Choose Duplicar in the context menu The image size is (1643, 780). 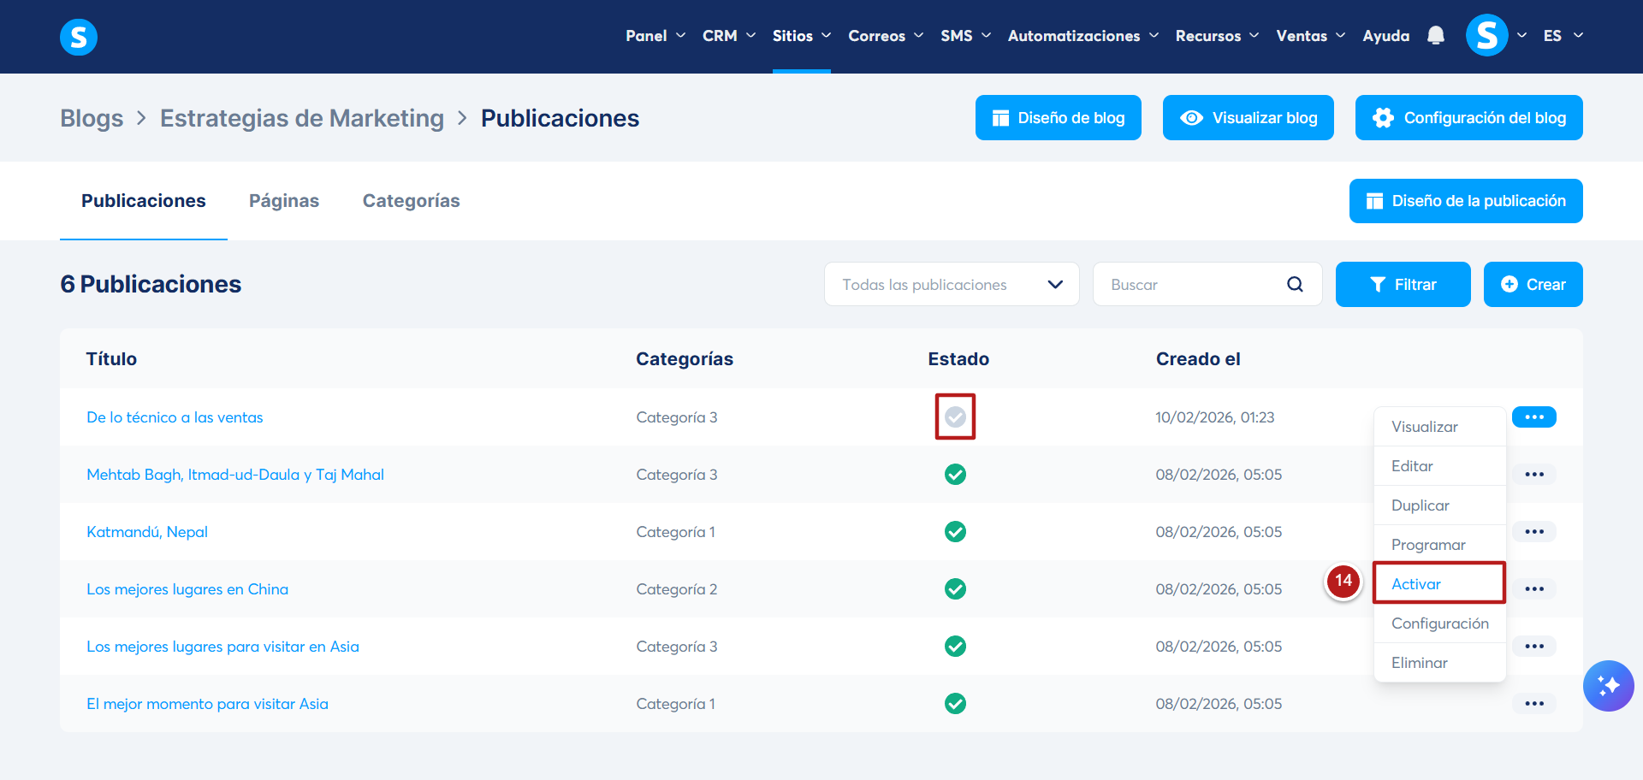click(x=1440, y=505)
